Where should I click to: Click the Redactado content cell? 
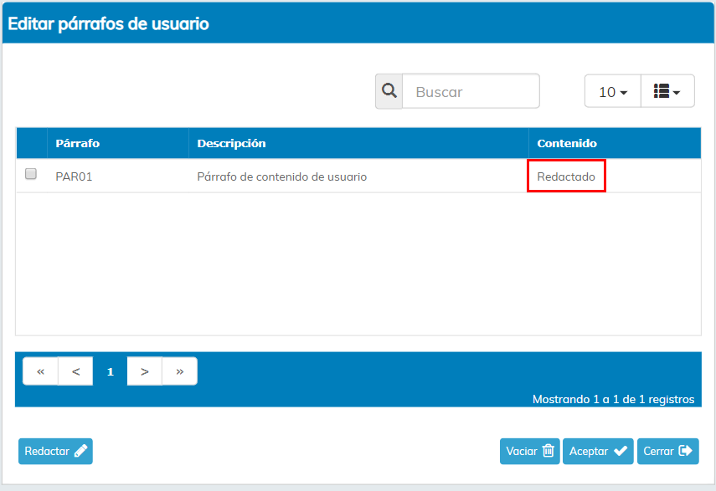pos(566,176)
